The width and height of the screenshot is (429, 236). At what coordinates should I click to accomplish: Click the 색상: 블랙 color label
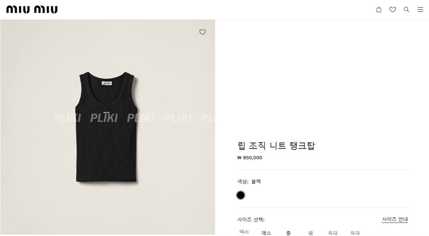click(249, 182)
